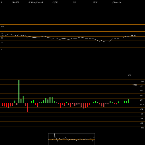The width and height of the screenshot is (145, 145).
Task: Click the '30' level label on RSI panel
Action: pyautogui.click(x=2, y=43)
